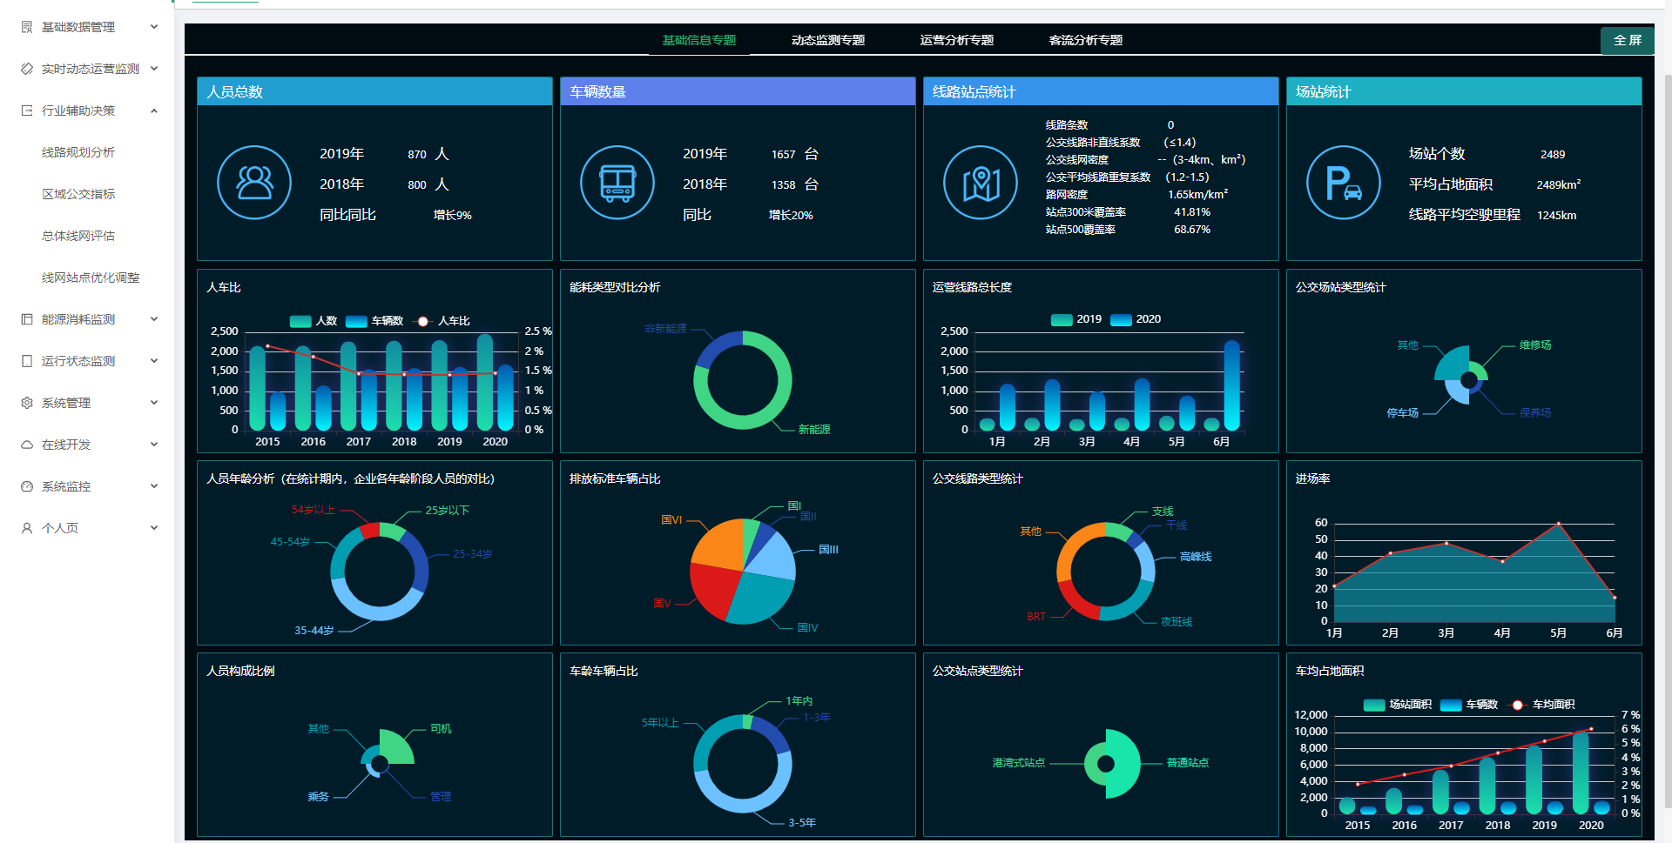This screenshot has width=1672, height=843.
Task: Click the 站点500覆盖率 value 68.67%
Action: [x=1191, y=230]
